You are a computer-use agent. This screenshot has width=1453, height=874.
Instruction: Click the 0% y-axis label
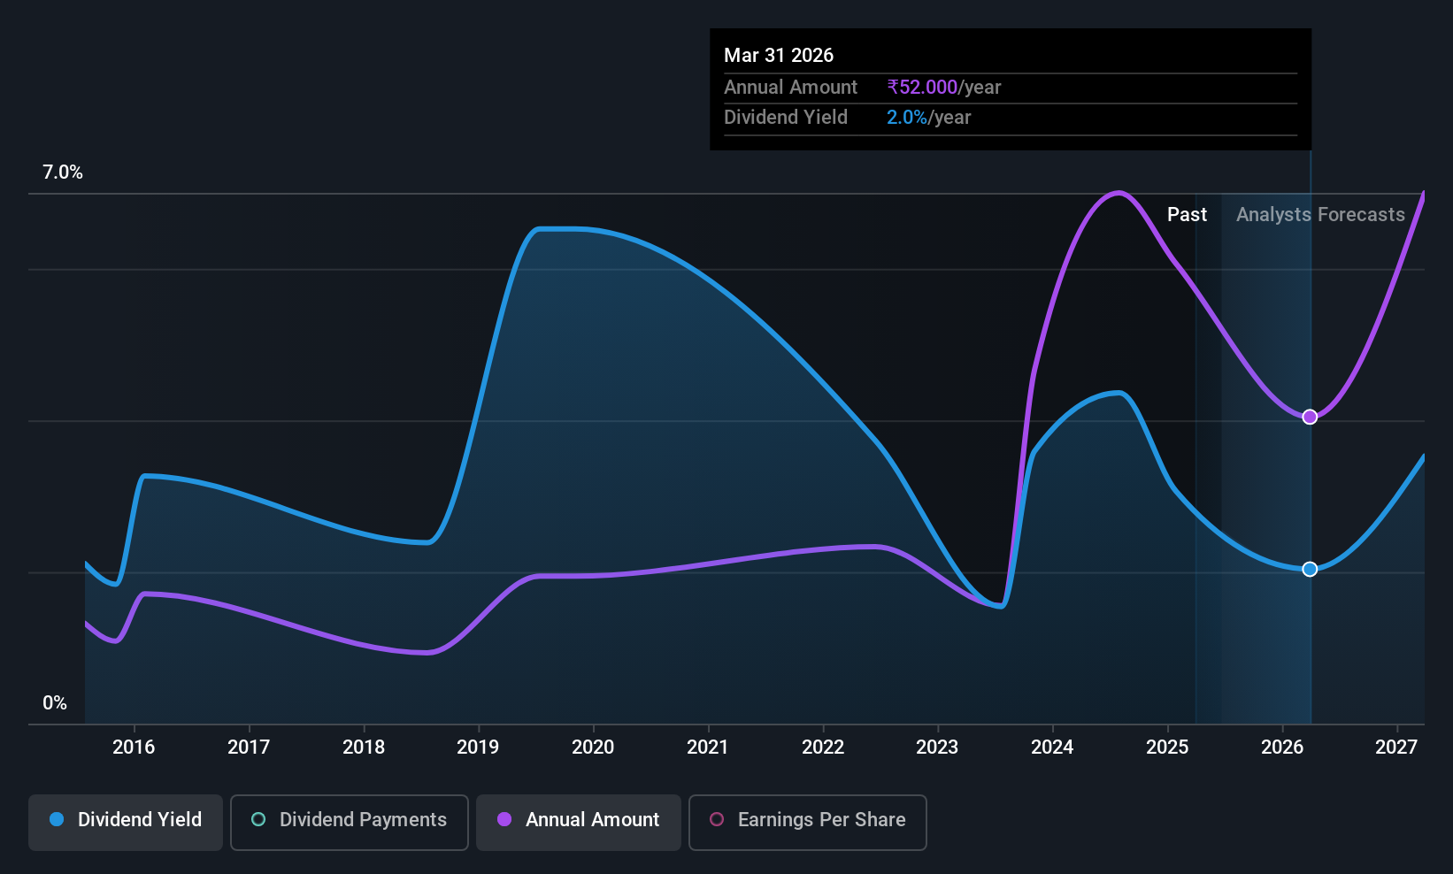pos(55,703)
